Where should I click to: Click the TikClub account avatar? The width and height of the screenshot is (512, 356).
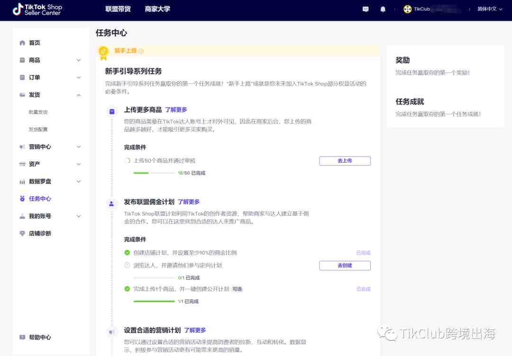408,9
